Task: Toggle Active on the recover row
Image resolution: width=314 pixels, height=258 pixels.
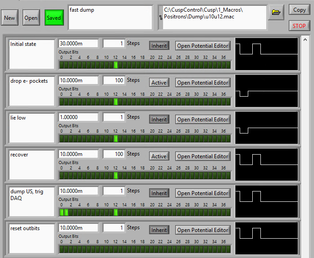Action: (x=159, y=156)
